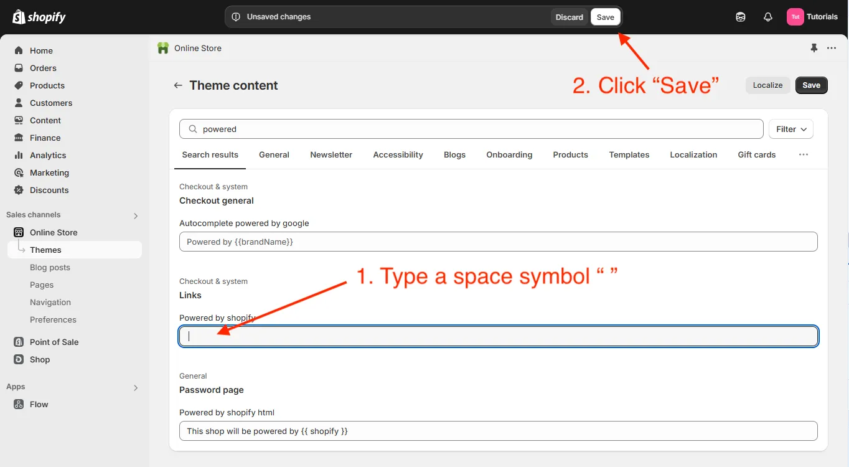Open the Gift cards tab
849x467 pixels.
click(x=756, y=154)
